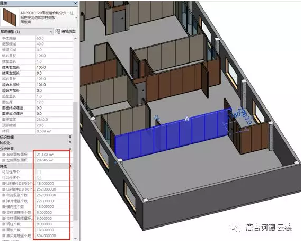This screenshot has width=303, height=244.
Task: Open the type selector dropdown arrow
Action: 76,17
